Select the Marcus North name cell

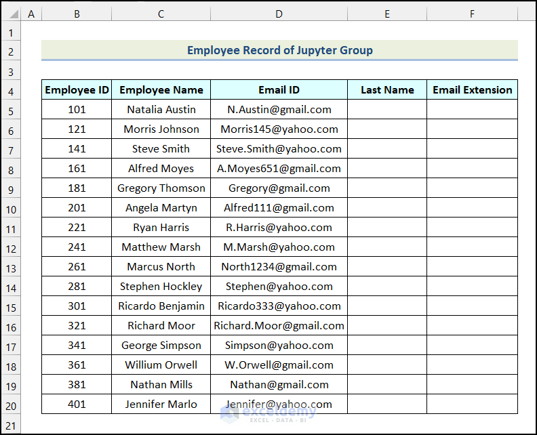(161, 266)
